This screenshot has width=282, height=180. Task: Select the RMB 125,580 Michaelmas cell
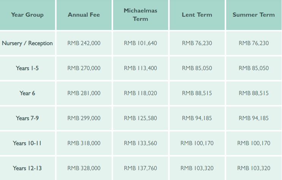tap(140, 118)
